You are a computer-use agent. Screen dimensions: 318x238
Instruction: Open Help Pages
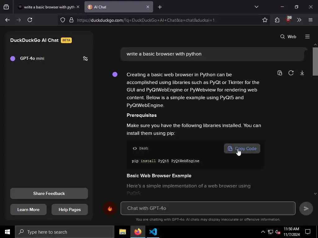[x=70, y=210]
